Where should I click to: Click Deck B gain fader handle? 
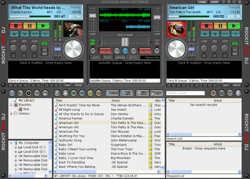[157, 17]
